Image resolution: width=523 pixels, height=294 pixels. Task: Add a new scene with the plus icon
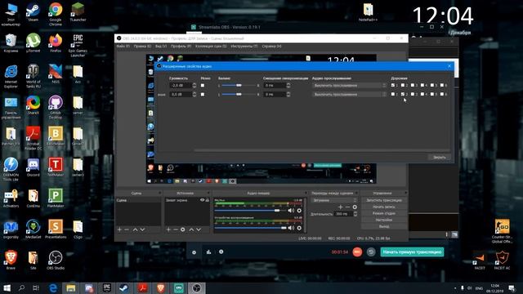pos(119,229)
